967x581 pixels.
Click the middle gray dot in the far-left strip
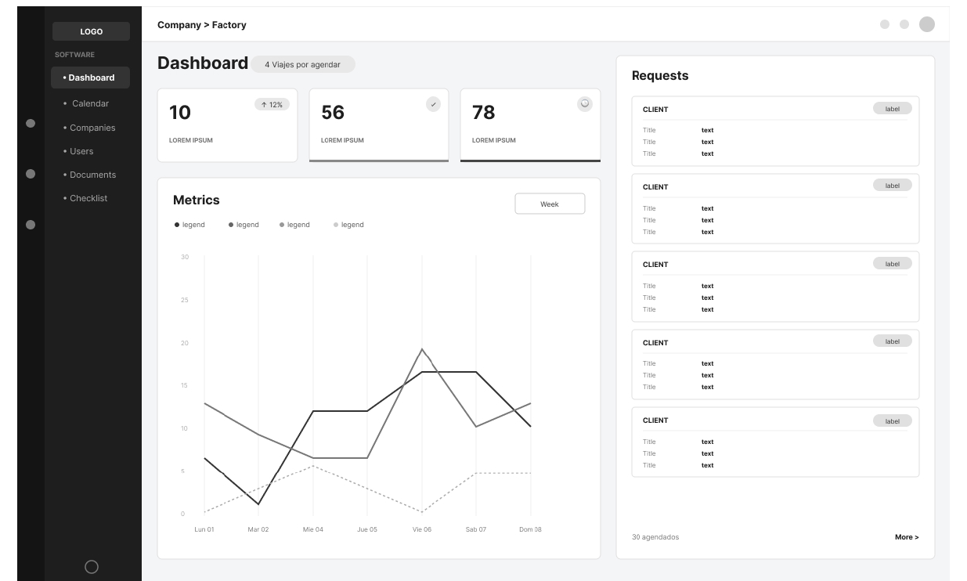pyautogui.click(x=31, y=174)
